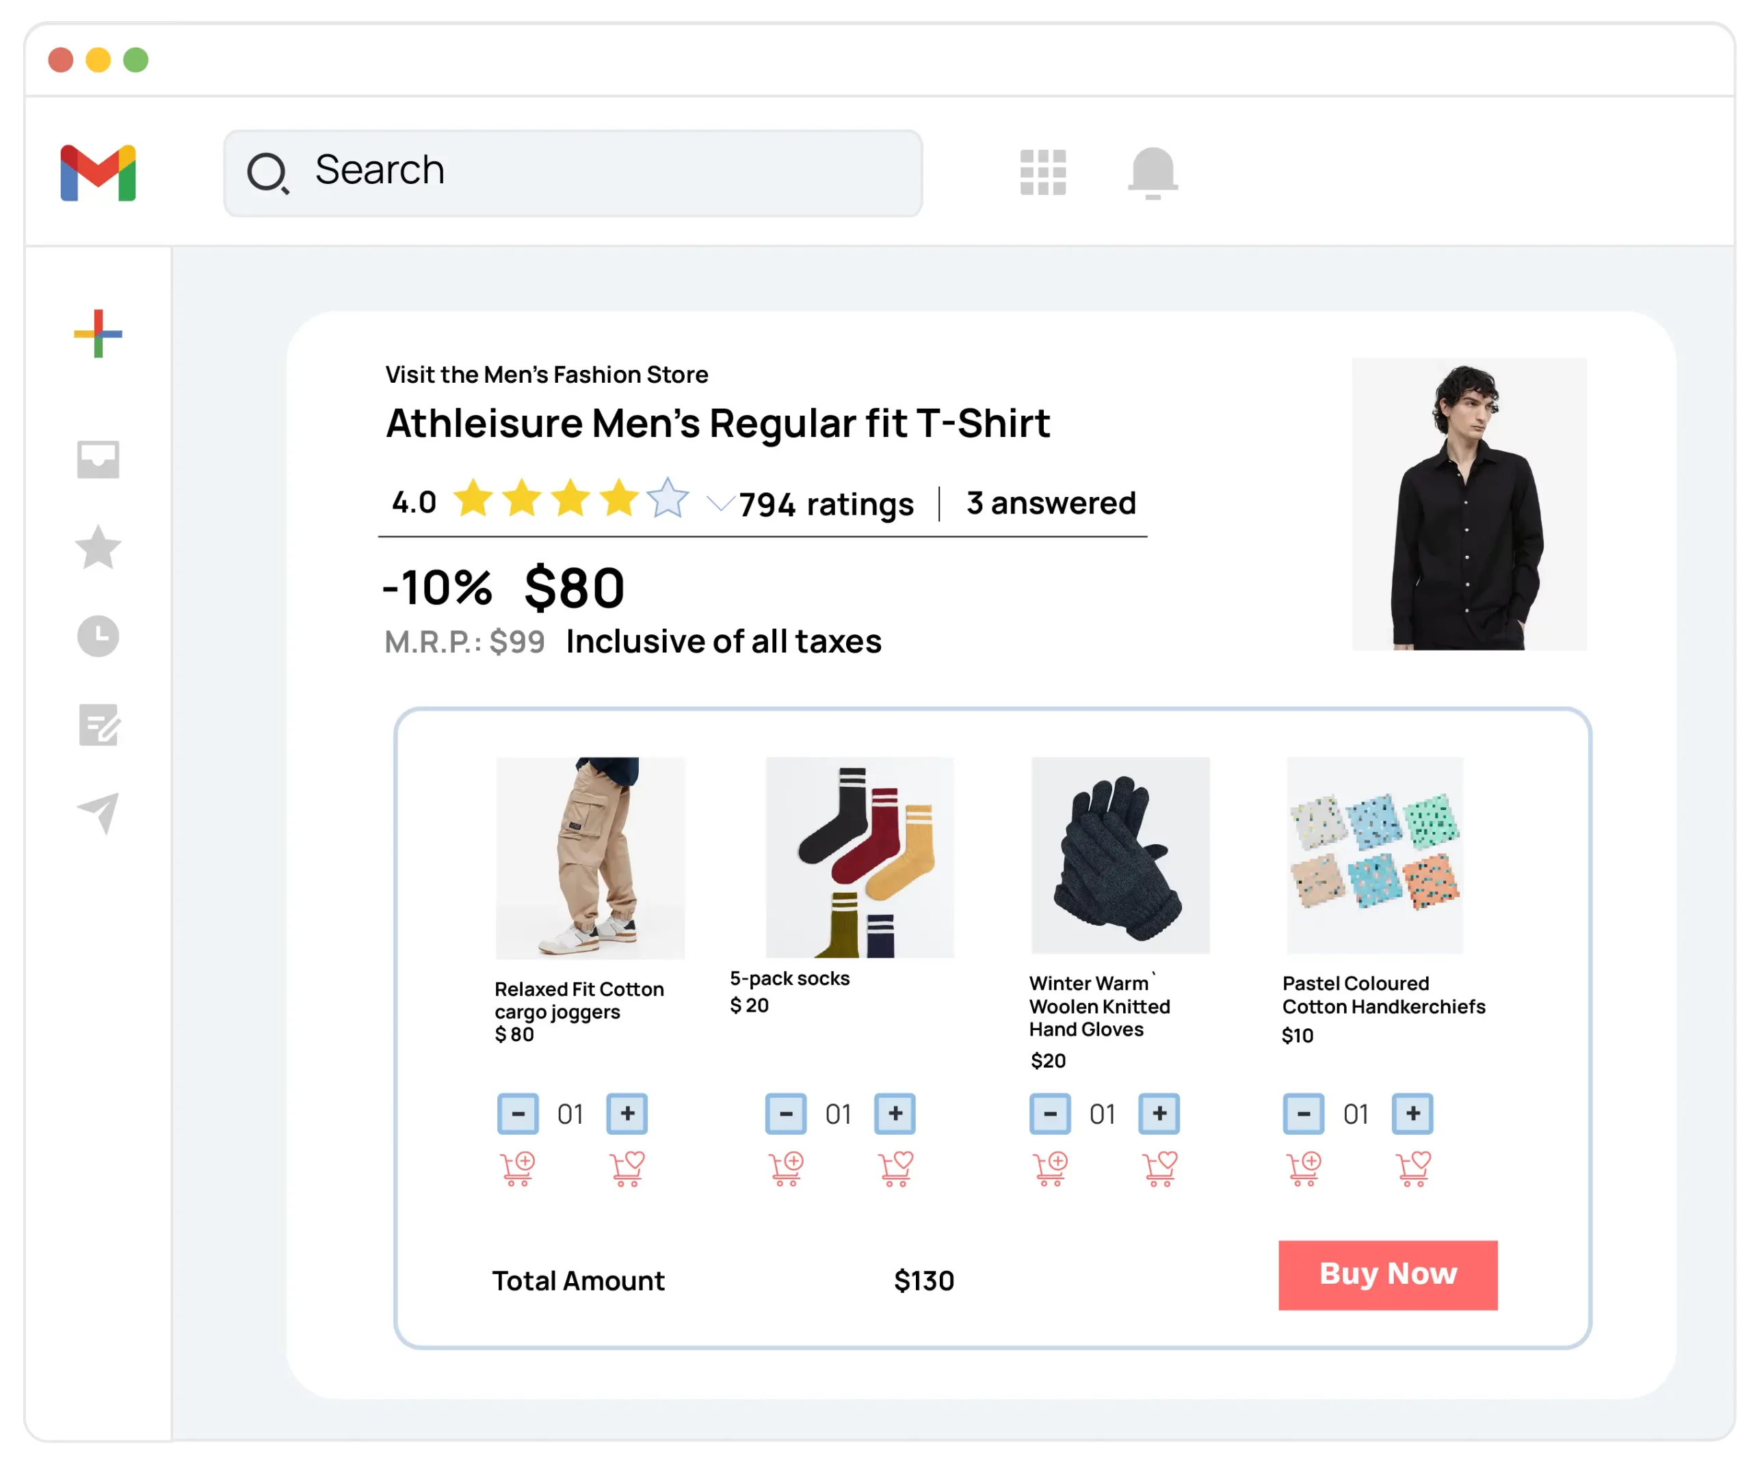Add 5-pack socks to wishlist cart
This screenshot has width=1751, height=1480.
point(895,1168)
